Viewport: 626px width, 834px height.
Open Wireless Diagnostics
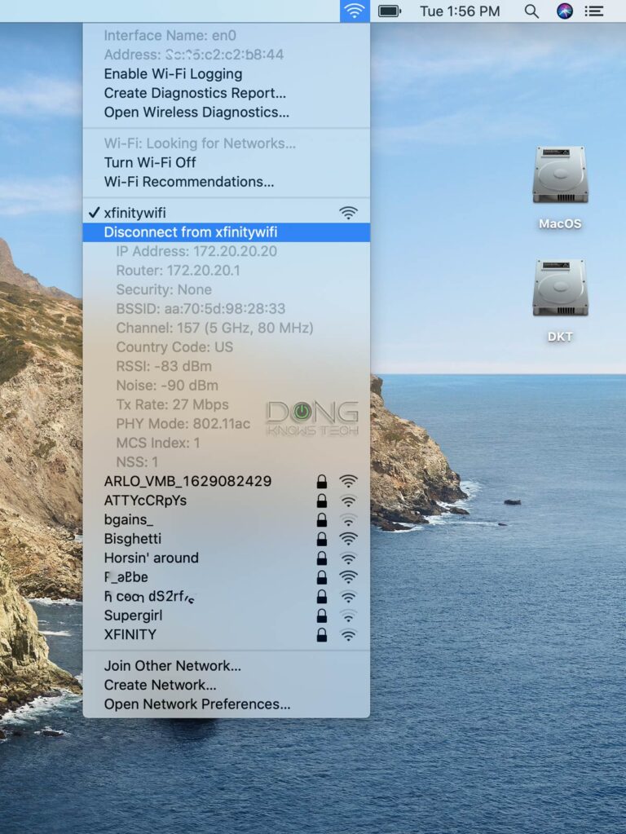[x=226, y=113]
